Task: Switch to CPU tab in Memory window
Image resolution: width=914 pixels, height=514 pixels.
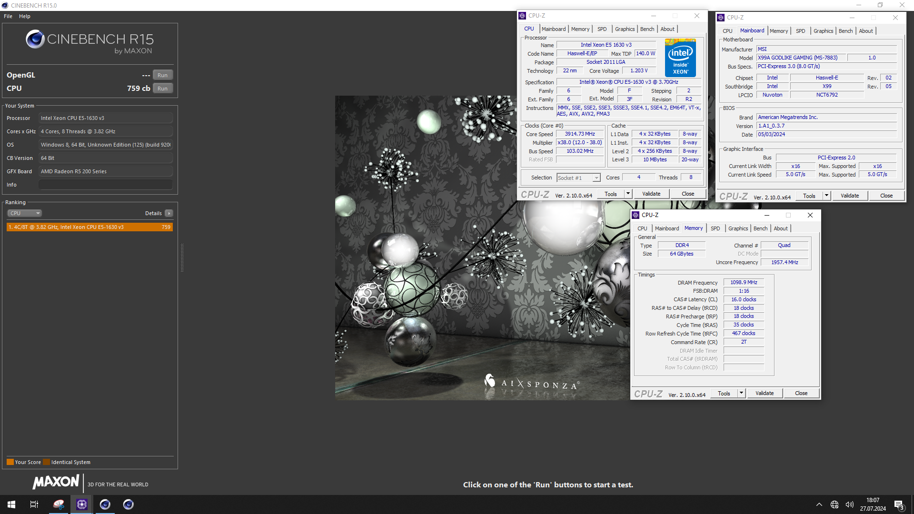Action: (642, 228)
